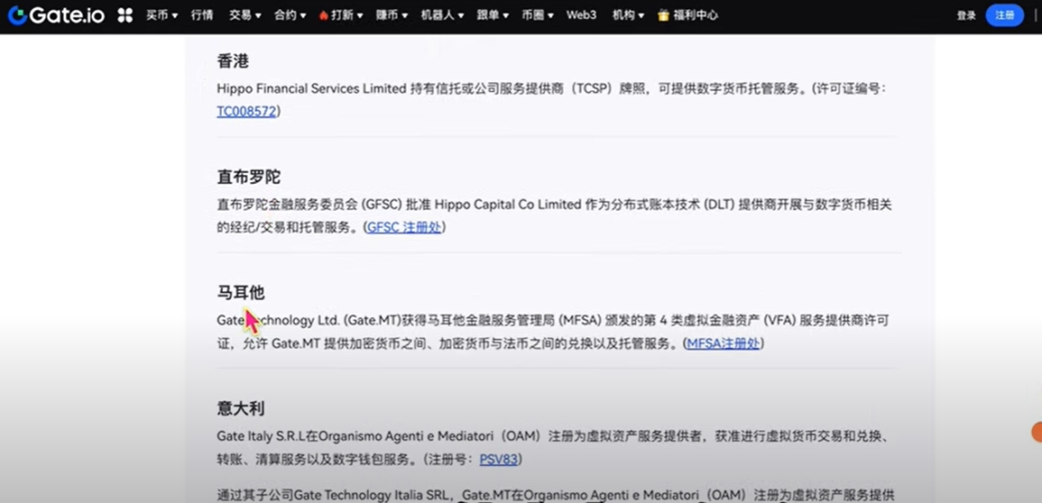Viewport: 1042px width, 503px height.
Task: Click the 登录 login link
Action: (966, 15)
